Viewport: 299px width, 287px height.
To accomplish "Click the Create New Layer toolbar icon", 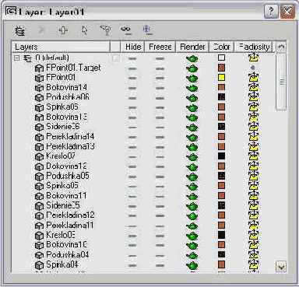I will pos(19,31).
